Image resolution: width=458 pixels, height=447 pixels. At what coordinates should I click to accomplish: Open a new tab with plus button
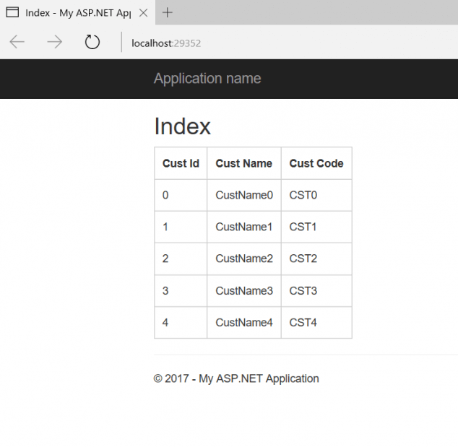[x=168, y=12]
